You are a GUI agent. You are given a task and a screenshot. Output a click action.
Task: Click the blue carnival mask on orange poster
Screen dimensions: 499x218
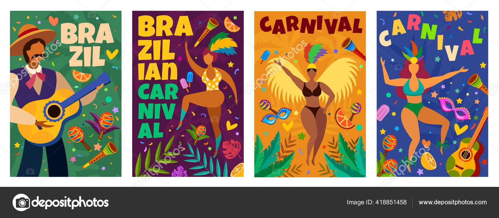coord(276,116)
